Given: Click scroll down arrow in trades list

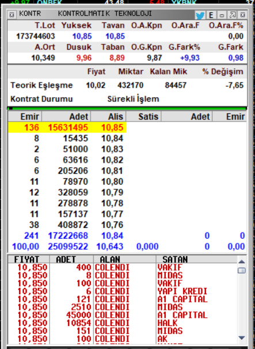Looking at the screenshot, I should tap(241, 338).
